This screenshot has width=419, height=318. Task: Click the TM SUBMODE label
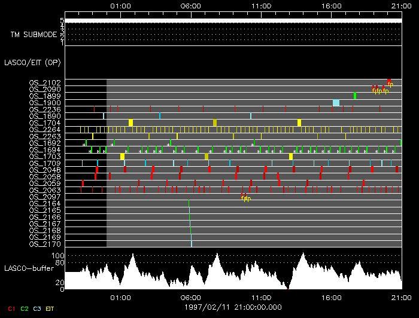click(x=34, y=35)
